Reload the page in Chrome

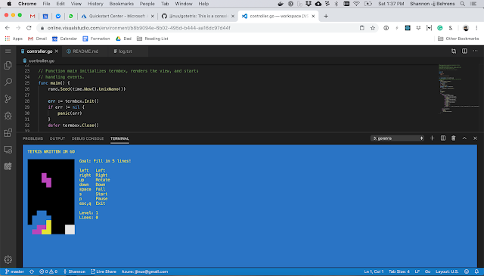point(29,28)
